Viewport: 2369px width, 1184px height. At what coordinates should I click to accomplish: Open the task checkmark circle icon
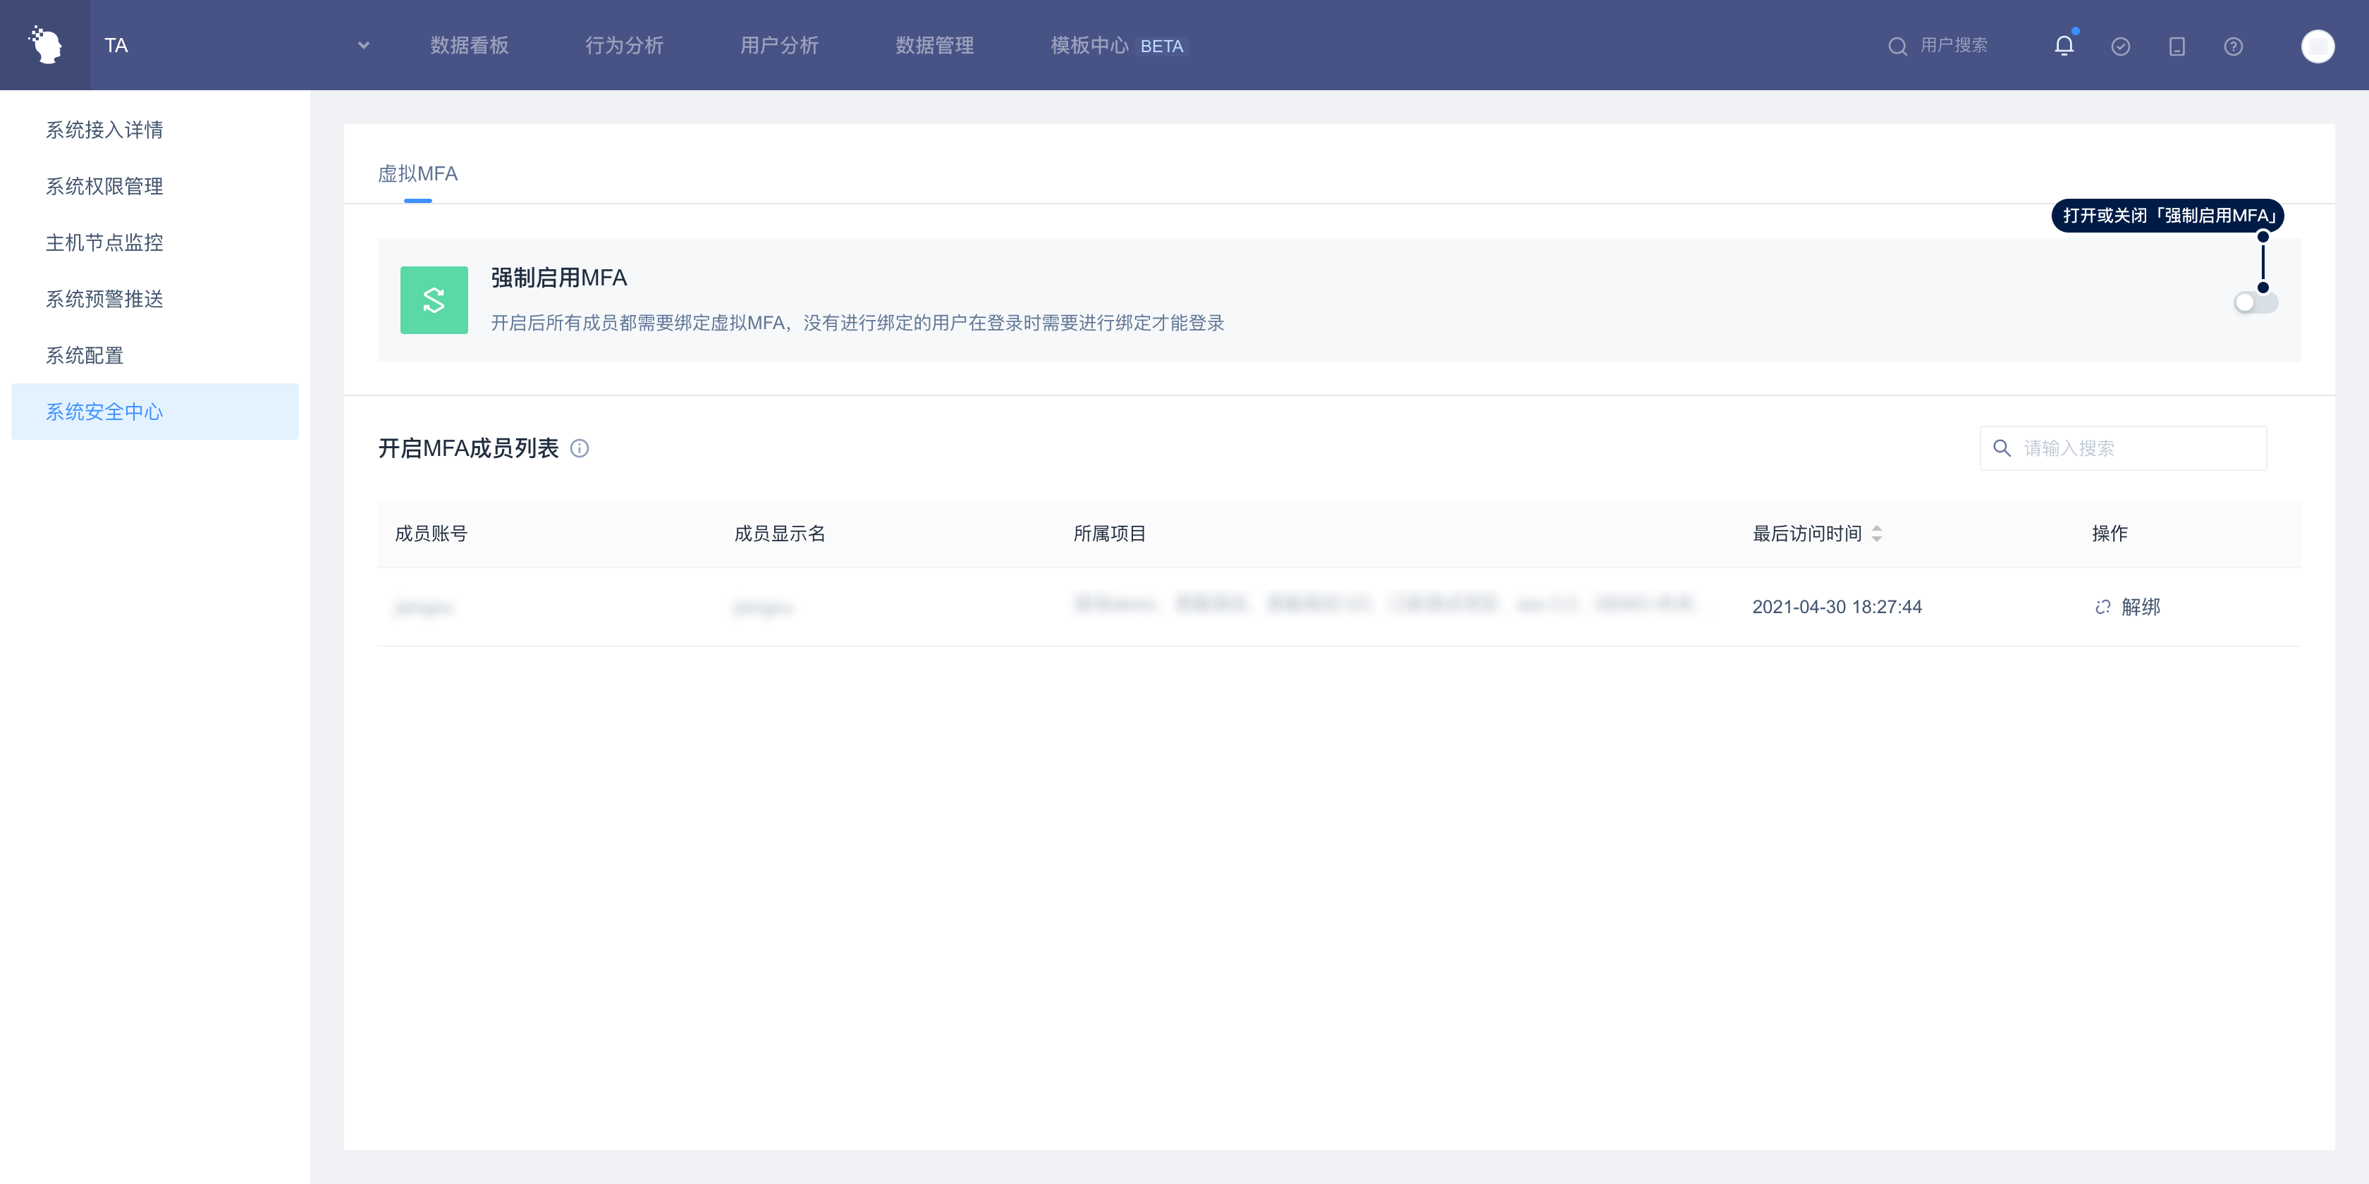tap(2121, 46)
